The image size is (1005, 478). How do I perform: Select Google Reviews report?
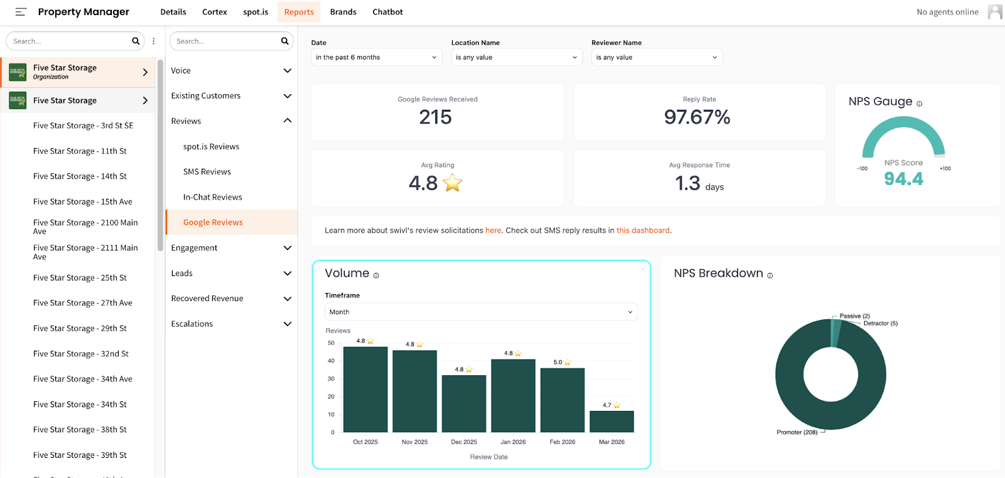pos(231,222)
